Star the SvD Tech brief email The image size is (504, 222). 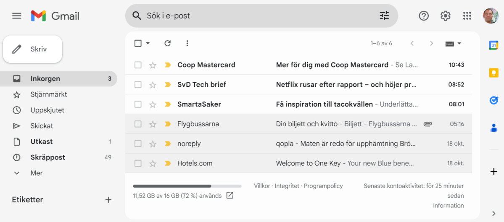click(153, 85)
